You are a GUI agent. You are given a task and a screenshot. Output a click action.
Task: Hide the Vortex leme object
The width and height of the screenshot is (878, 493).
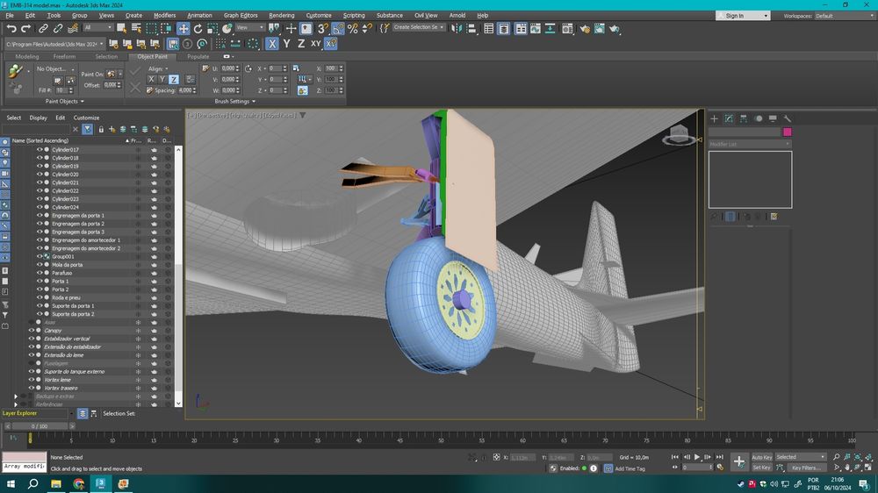click(x=32, y=380)
